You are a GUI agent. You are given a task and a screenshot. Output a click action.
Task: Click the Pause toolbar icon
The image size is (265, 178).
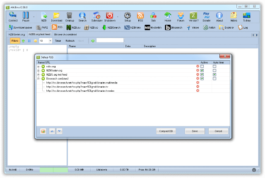pos(26,17)
